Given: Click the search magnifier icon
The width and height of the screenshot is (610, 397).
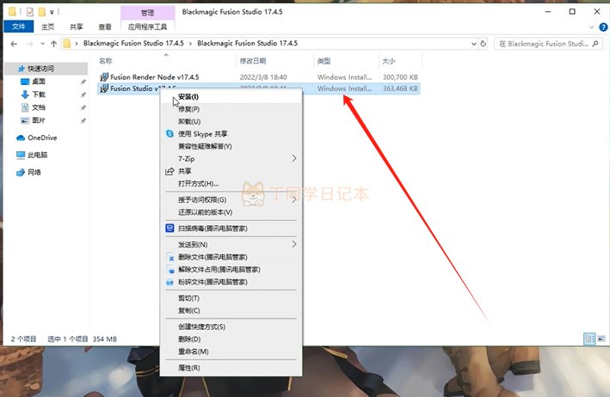Looking at the screenshot, I should pyautogui.click(x=595, y=44).
